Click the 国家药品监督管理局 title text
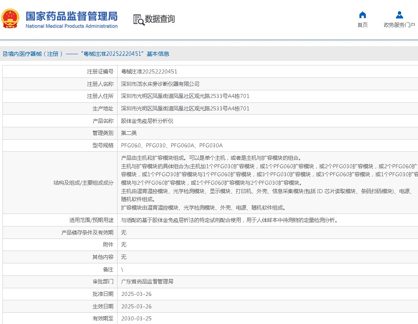 click(x=71, y=16)
